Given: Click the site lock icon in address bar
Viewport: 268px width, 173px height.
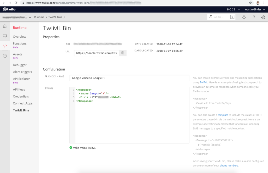Looking at the screenshot, I should click(x=23, y=3).
